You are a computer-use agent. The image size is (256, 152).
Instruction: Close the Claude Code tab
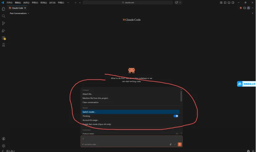[25, 8]
